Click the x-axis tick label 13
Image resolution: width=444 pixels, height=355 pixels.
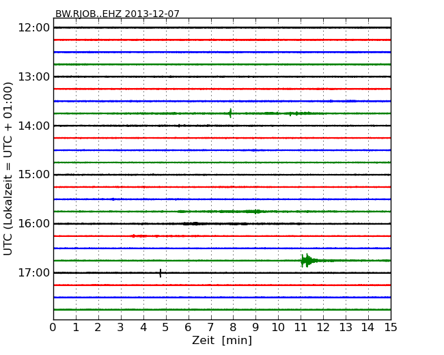pos(346,328)
